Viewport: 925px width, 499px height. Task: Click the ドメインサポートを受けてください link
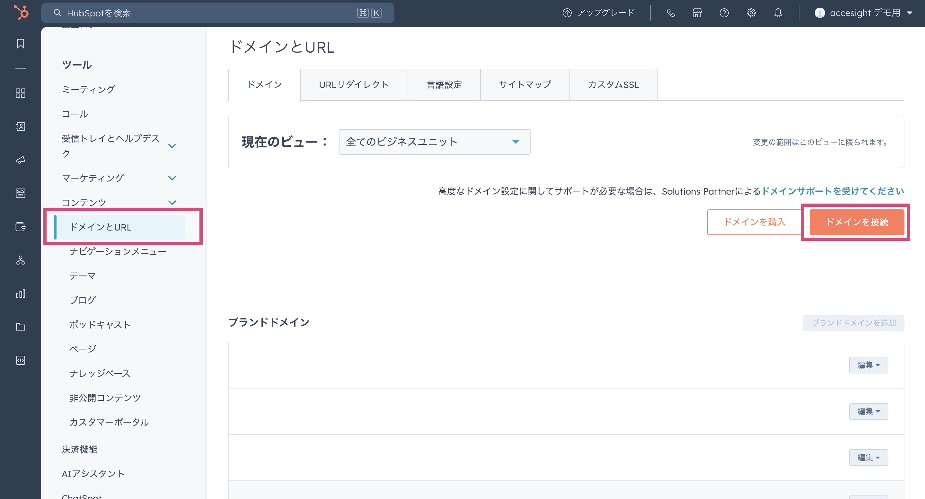coord(833,191)
